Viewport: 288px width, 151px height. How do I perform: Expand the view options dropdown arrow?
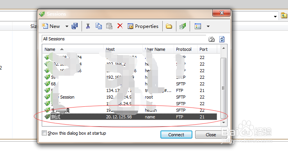(208, 26)
